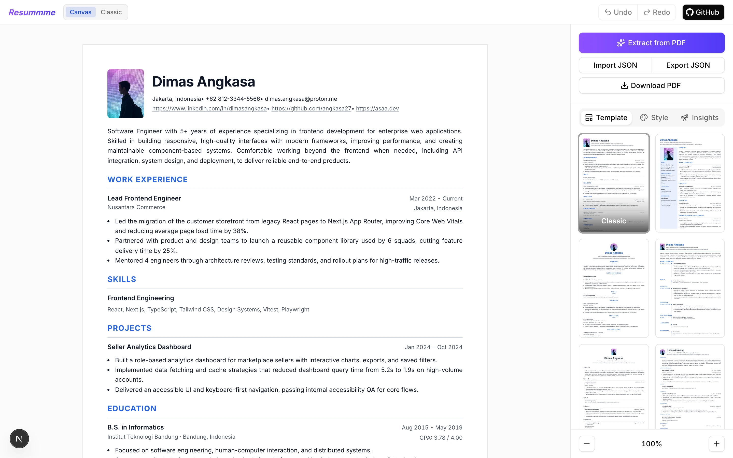
Task: Click the Resummme logo
Action: pyautogui.click(x=32, y=12)
